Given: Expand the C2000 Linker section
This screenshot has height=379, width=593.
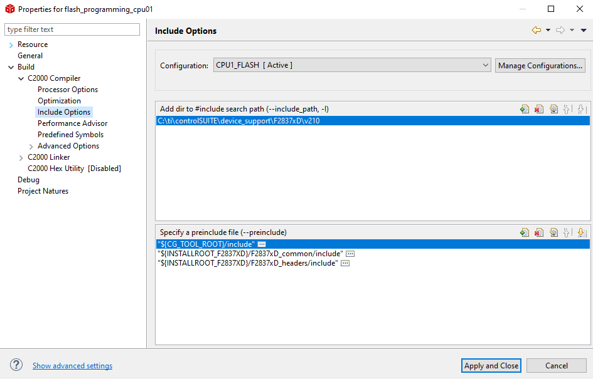Looking at the screenshot, I should coord(21,157).
